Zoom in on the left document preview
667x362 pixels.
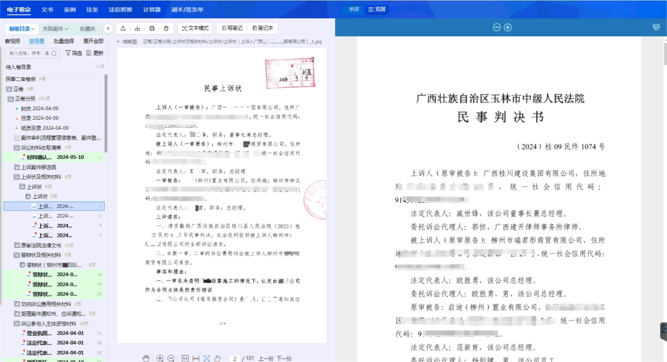tap(160, 358)
